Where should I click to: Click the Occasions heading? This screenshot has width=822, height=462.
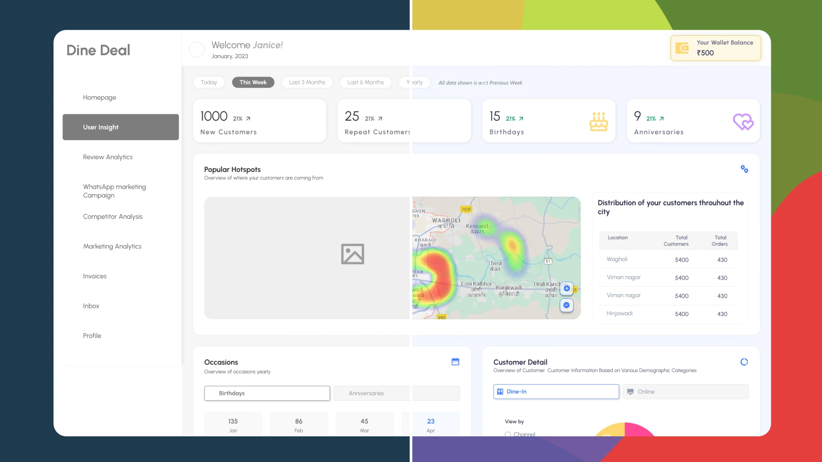click(x=221, y=362)
